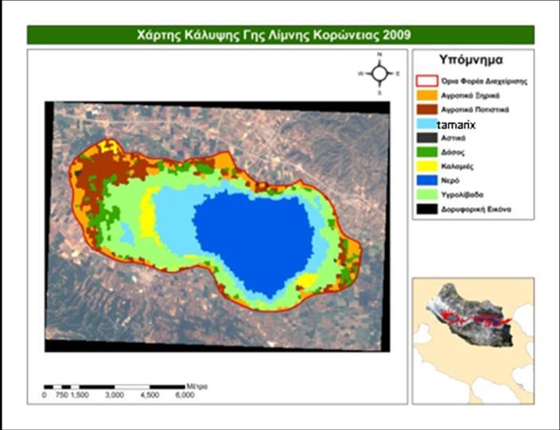Click the blue Νερό legend swatch

coord(427,180)
